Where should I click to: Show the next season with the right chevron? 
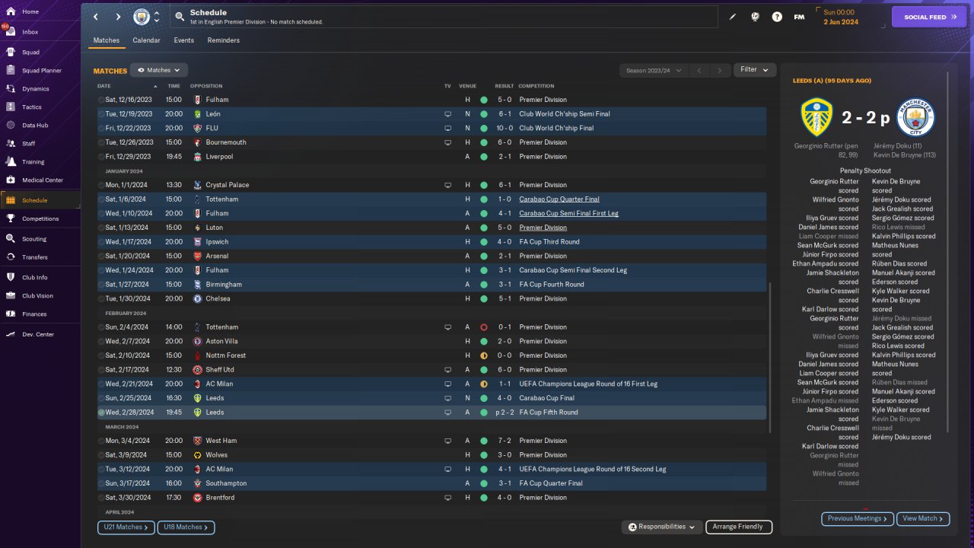pyautogui.click(x=720, y=71)
